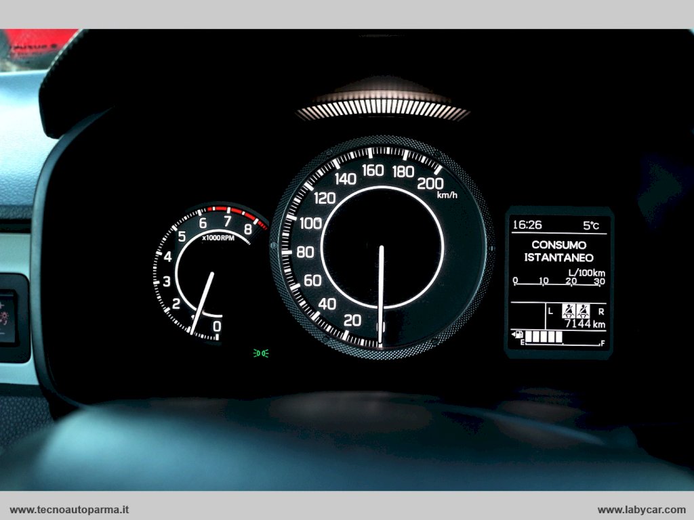Click the green position lights indicator

tap(261, 353)
